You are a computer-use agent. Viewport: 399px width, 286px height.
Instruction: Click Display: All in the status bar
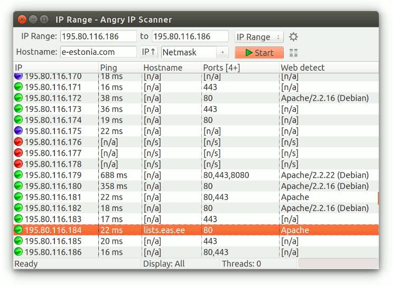[164, 264]
